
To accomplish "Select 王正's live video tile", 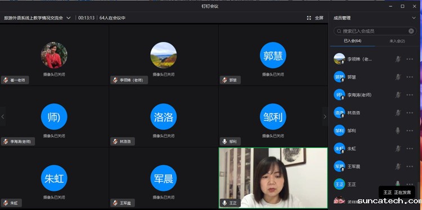I will pos(273,178).
